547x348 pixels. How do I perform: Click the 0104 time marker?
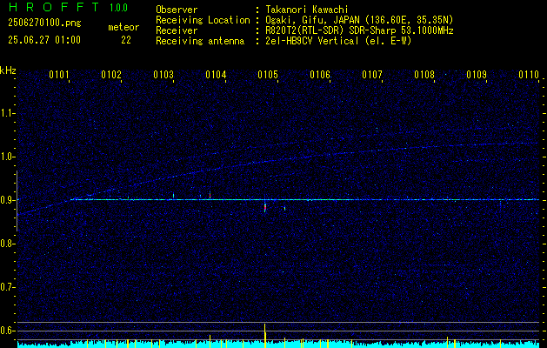click(216, 75)
